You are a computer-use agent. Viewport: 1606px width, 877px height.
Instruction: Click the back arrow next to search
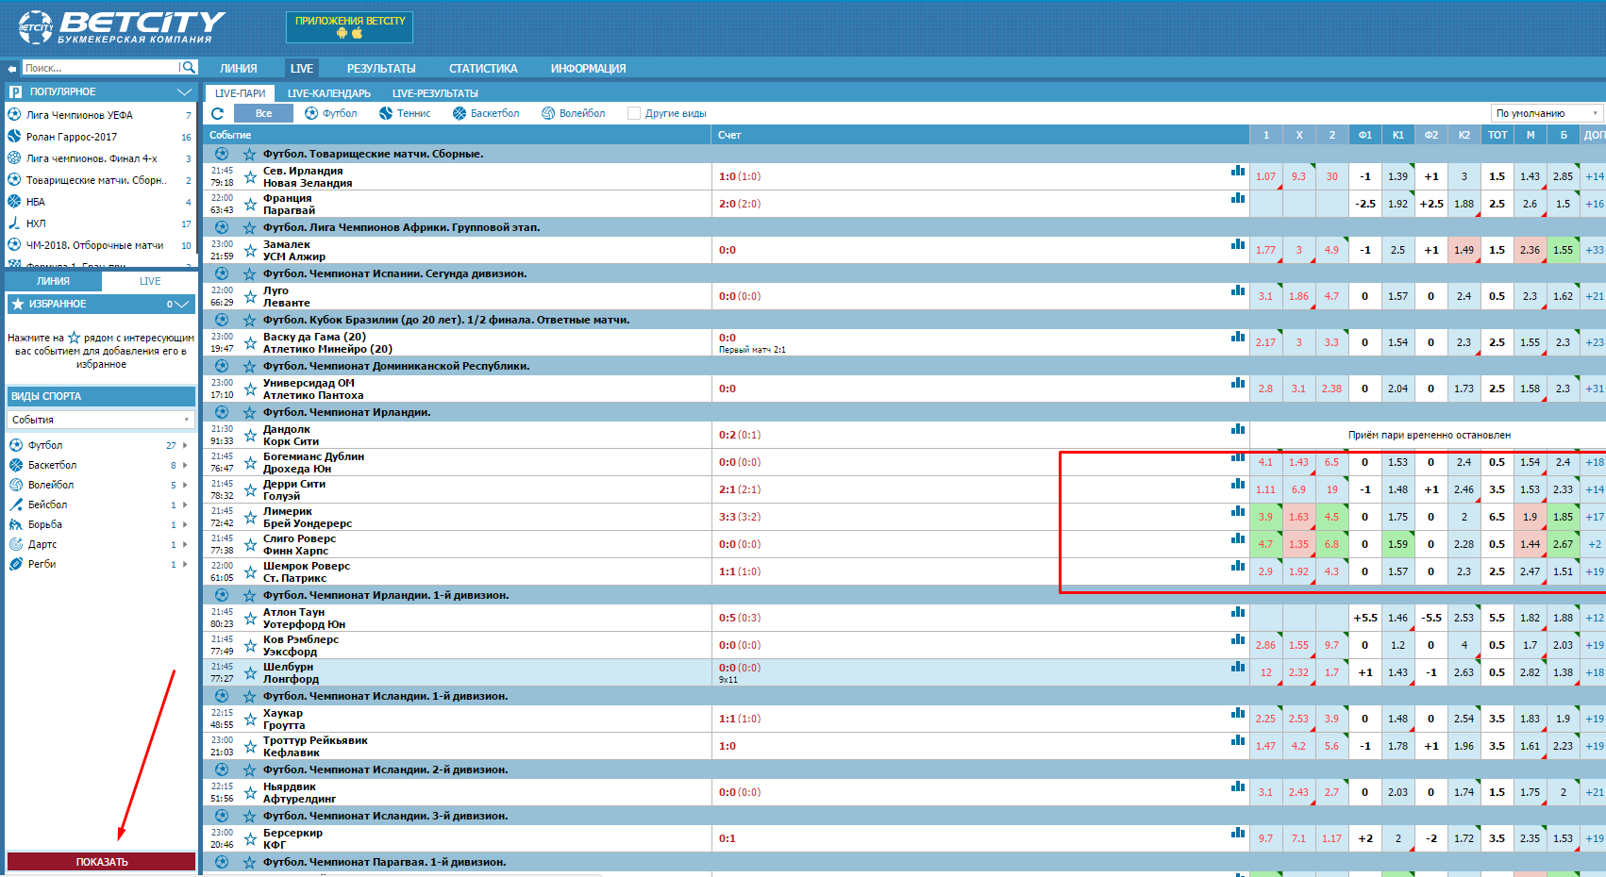tap(12, 68)
